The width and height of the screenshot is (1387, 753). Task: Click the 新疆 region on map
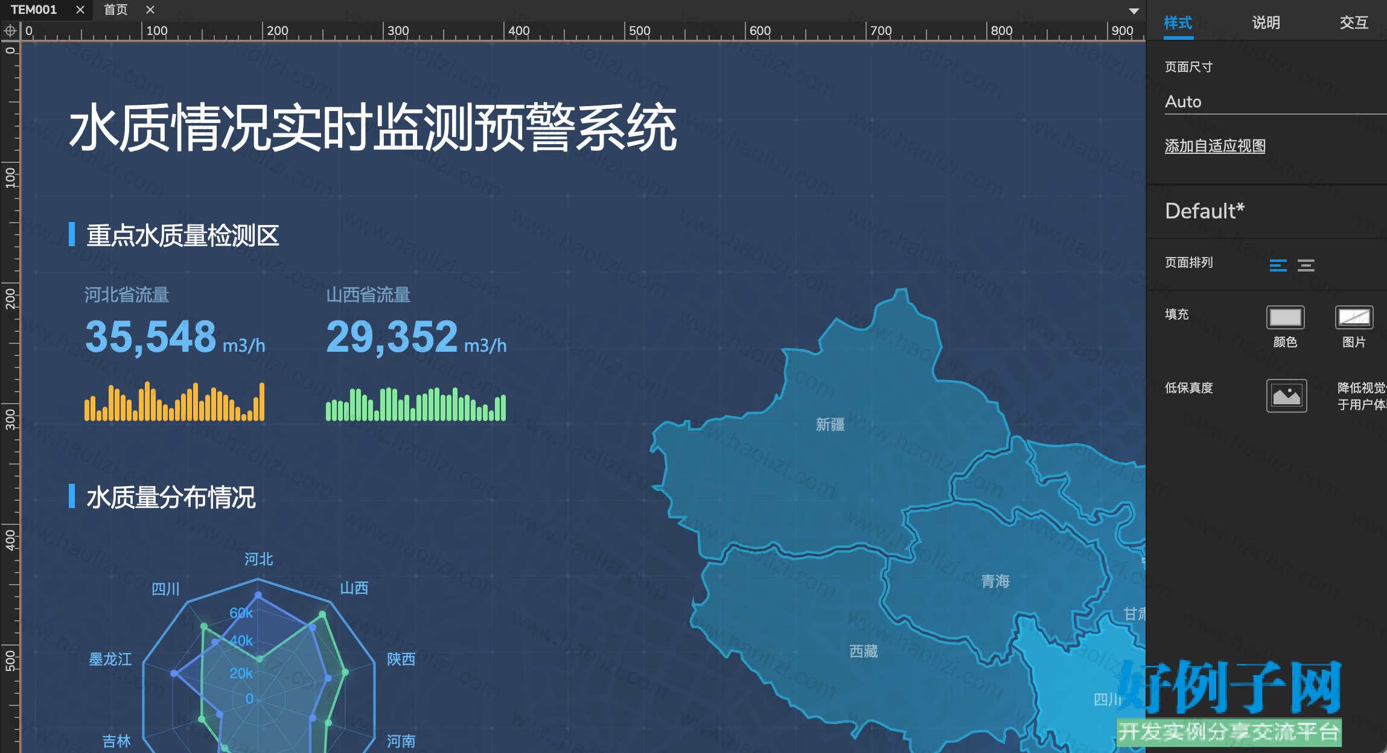[830, 425]
